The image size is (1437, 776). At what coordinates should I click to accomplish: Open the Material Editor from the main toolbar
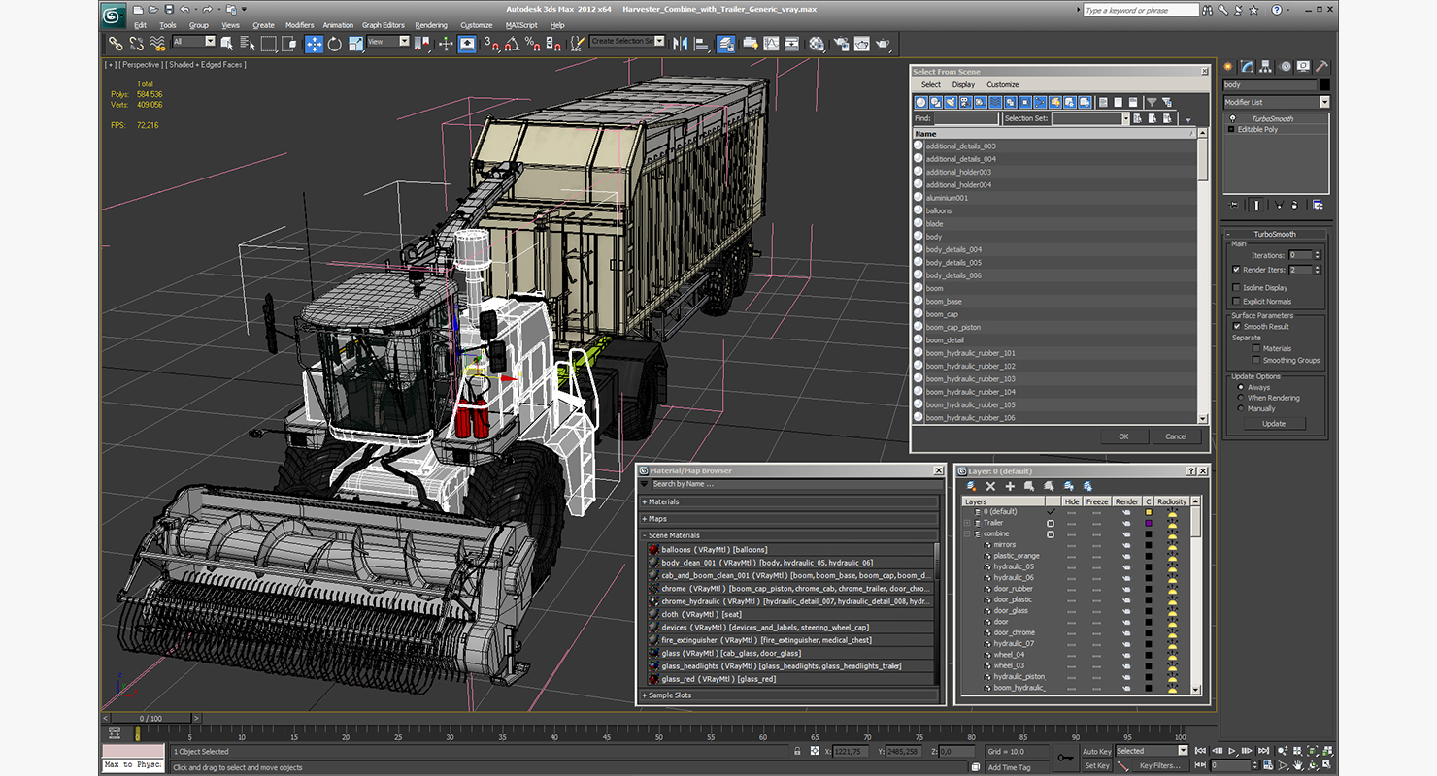pos(817,44)
